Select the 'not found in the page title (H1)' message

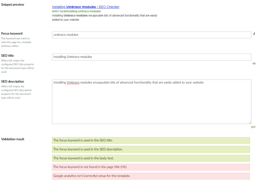click(151, 167)
